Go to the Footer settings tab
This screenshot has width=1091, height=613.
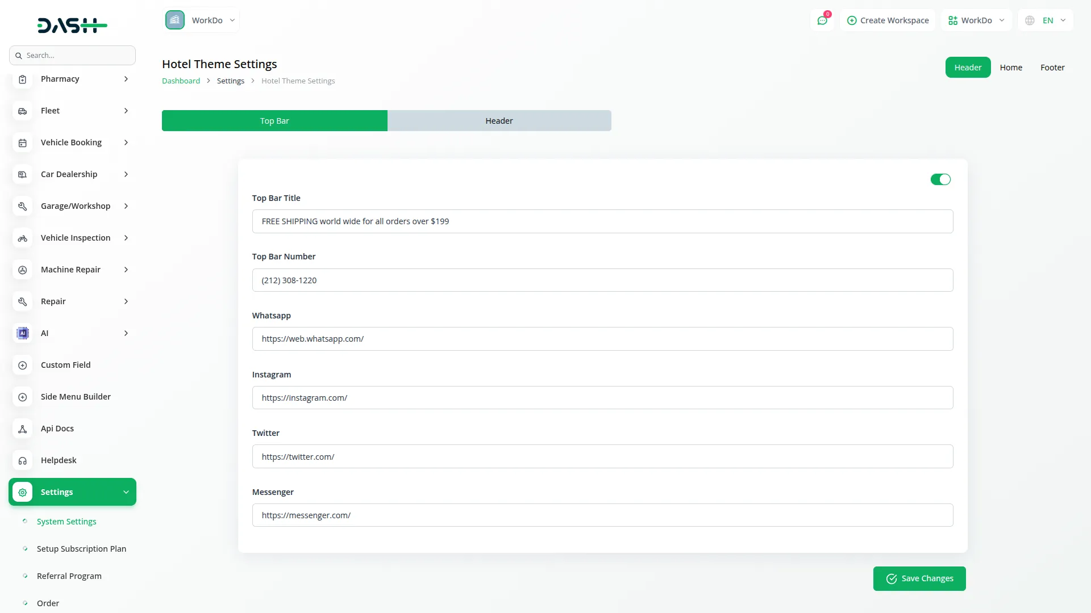(1052, 68)
